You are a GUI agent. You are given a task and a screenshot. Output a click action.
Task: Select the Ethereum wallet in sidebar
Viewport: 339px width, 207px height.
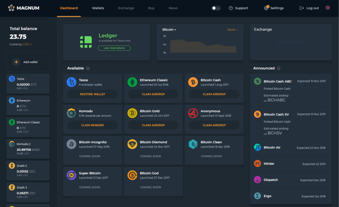28,105
